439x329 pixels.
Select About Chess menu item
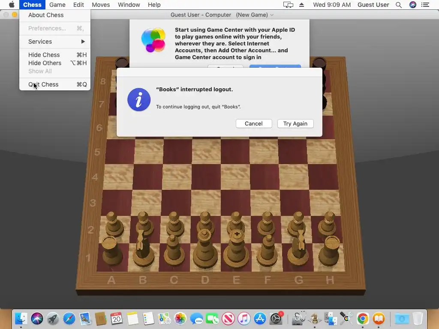55,15
